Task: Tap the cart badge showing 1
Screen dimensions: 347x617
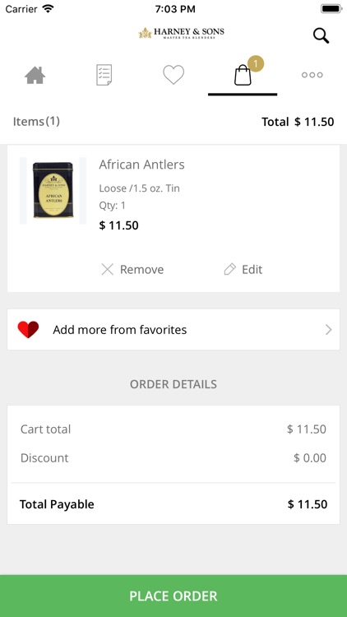Action: coord(256,63)
